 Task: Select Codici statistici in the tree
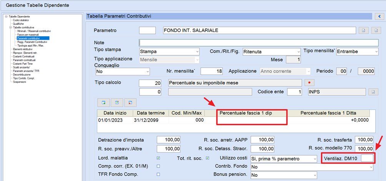pyautogui.click(x=21, y=20)
